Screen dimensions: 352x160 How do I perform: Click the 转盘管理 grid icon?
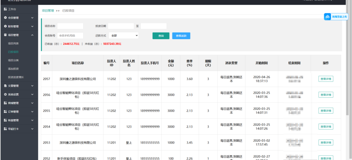click(x=5, y=120)
